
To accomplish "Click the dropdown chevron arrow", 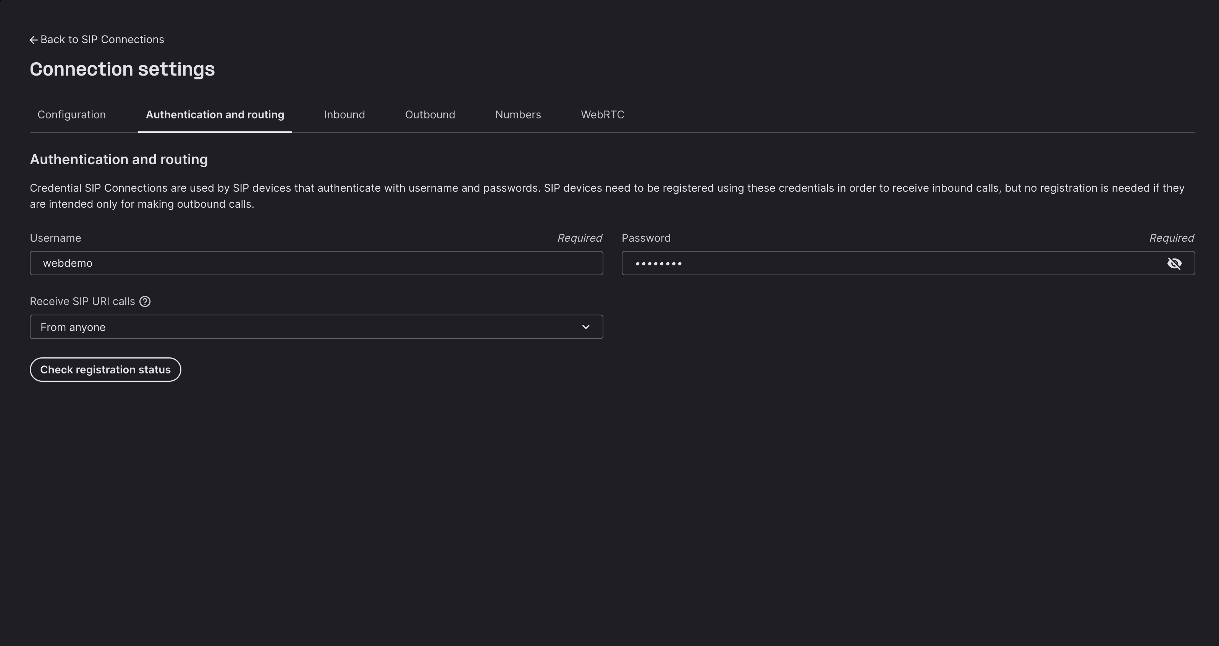I will (585, 327).
